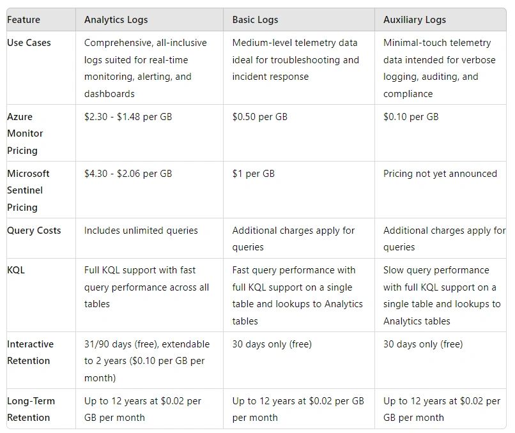Click the Basic Logs column header
Viewport: 515px width, 433px height.
tap(255, 20)
